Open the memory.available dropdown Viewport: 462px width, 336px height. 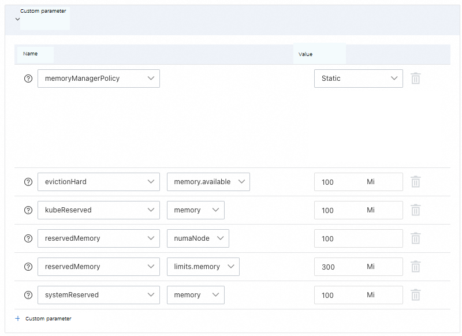coord(208,182)
